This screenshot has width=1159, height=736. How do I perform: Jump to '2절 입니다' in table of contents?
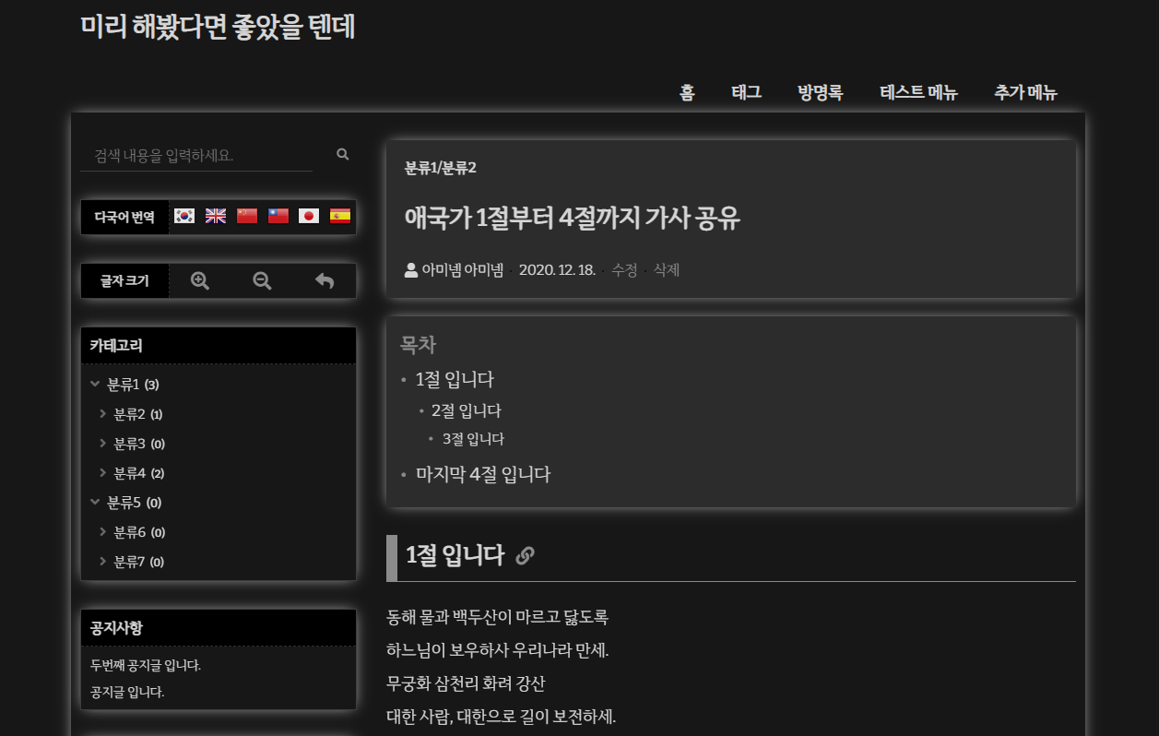(x=467, y=410)
